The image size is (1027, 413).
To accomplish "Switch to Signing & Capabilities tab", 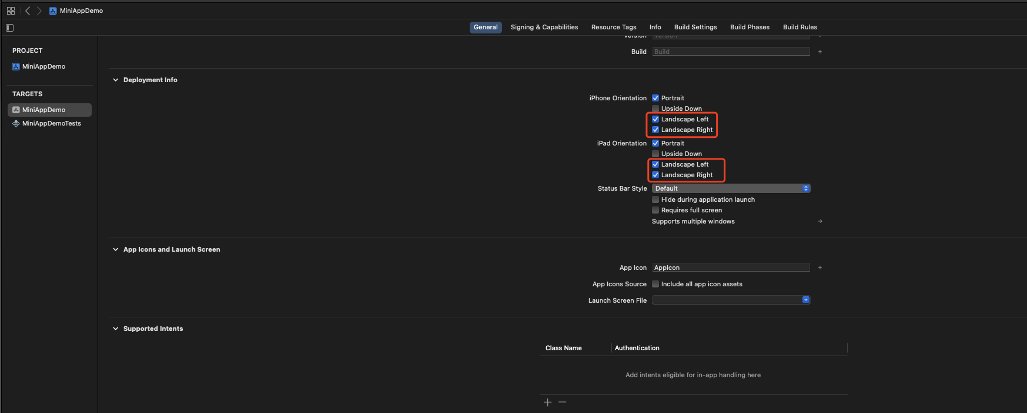I will 544,27.
